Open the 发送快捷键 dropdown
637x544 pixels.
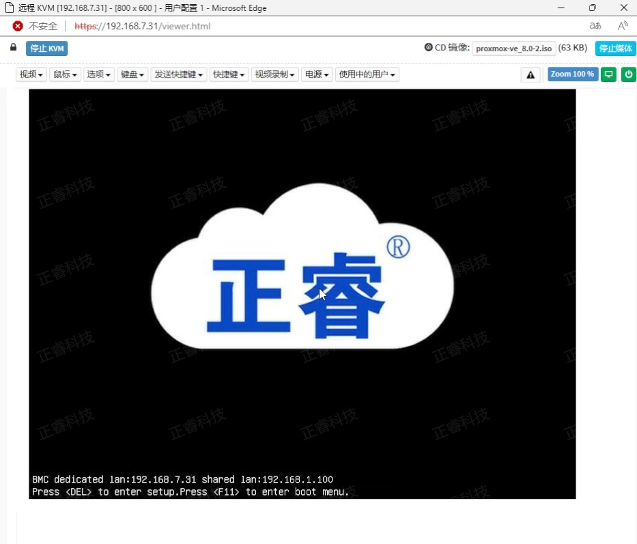pos(179,74)
